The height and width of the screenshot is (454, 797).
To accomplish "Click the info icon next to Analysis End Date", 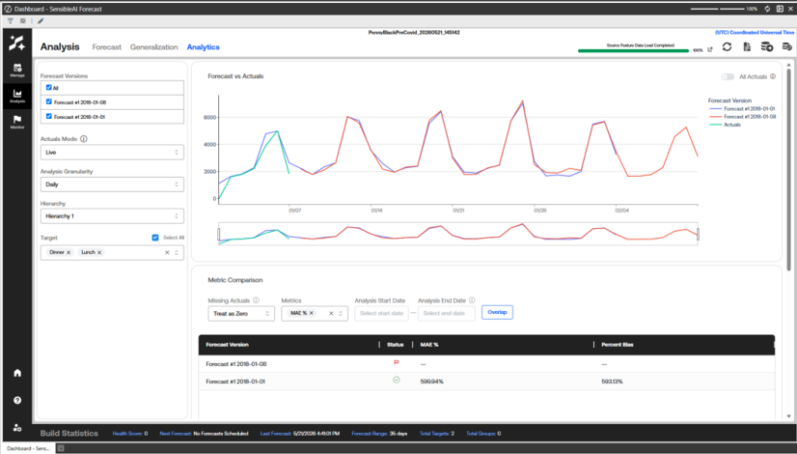I will (472, 300).
